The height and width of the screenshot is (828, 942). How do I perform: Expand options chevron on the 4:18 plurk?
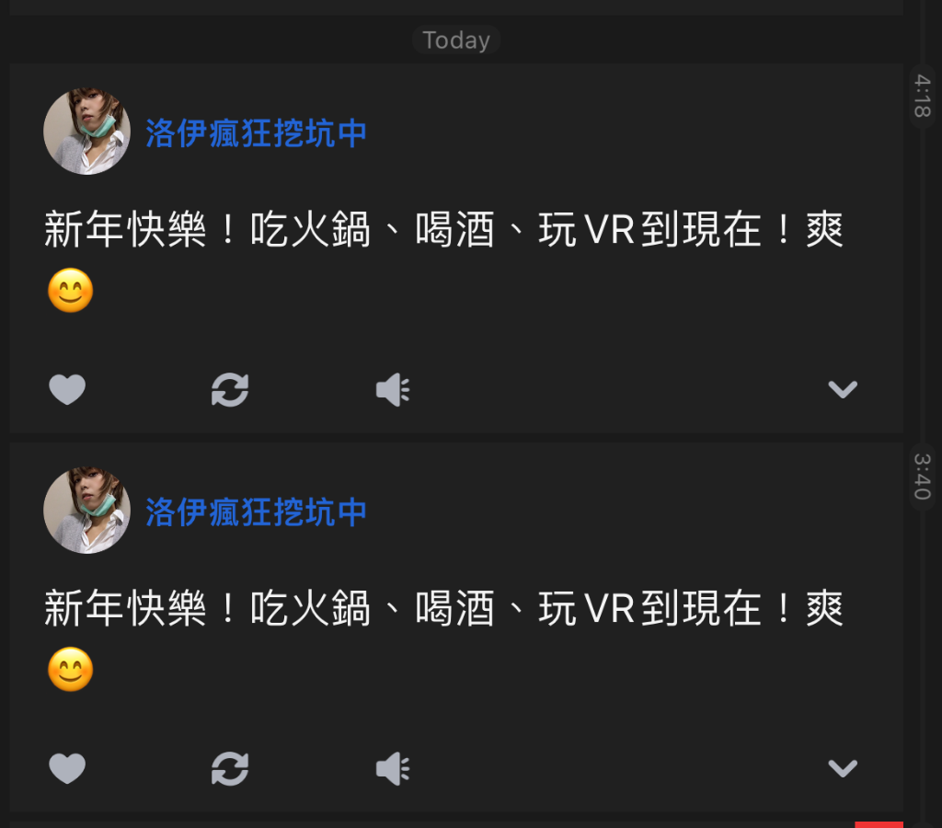(843, 389)
